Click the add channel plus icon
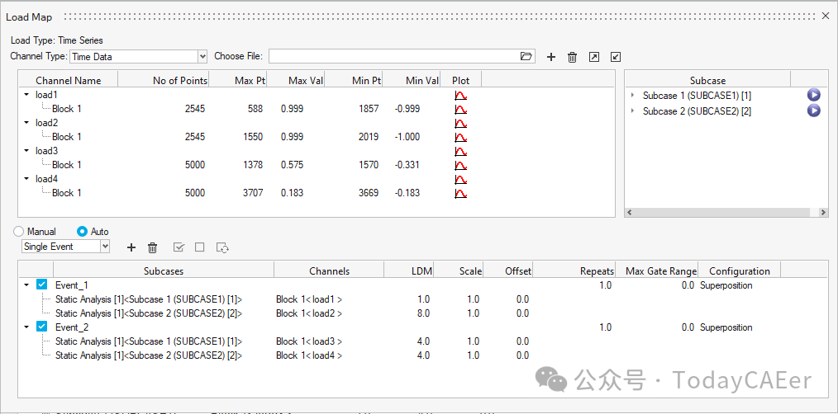The width and height of the screenshot is (838, 414). pos(551,57)
